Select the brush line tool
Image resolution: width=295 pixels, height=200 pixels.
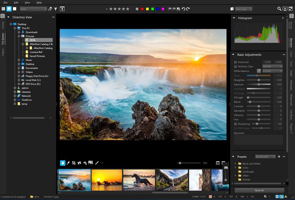point(97,163)
